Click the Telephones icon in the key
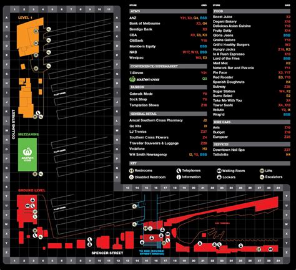The image size is (296, 270). (179, 171)
